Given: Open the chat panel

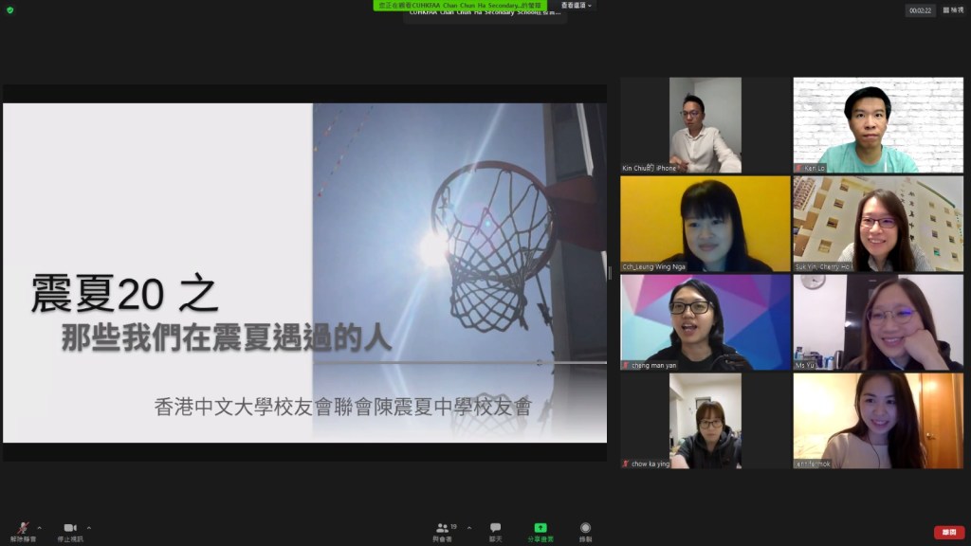Looking at the screenshot, I should tap(495, 531).
